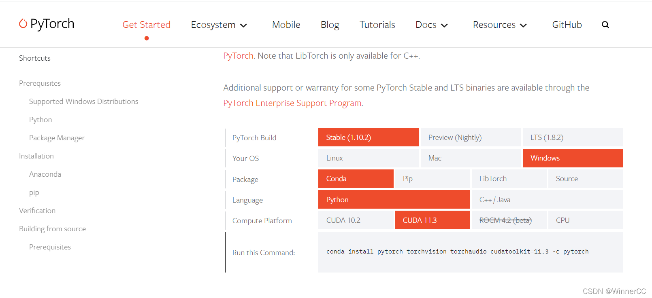Visit the GitHub link in navbar
This screenshot has width=652, height=298.
pos(567,25)
